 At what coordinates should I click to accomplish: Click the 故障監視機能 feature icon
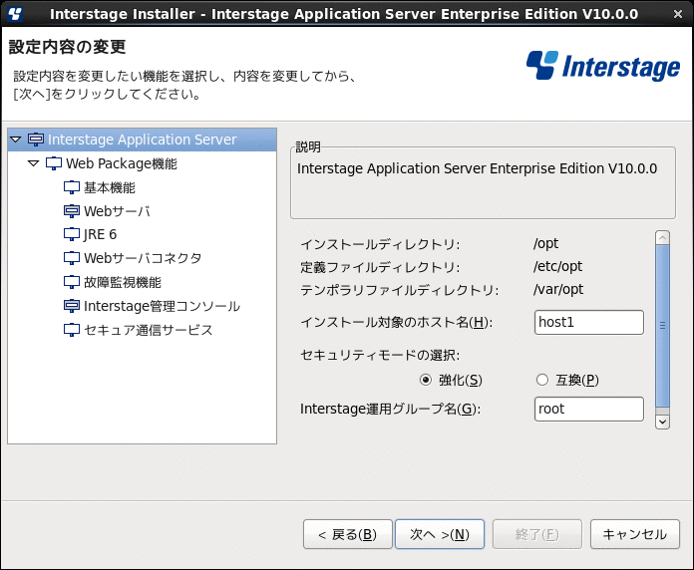click(72, 282)
